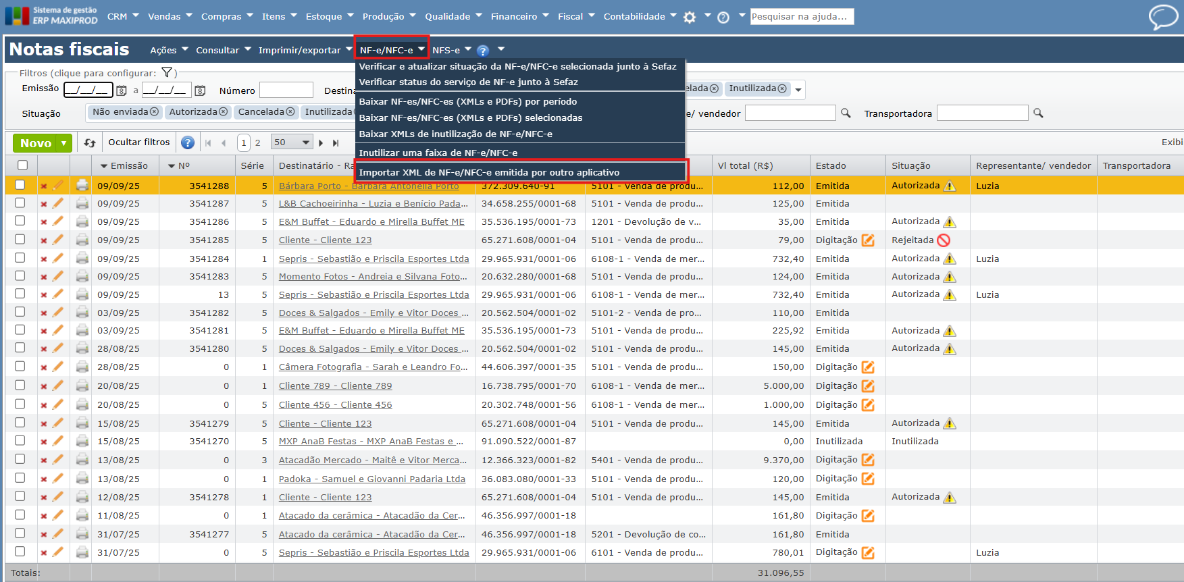Open the Novo button dropdown arrow
The height and width of the screenshot is (582, 1184).
tap(64, 143)
